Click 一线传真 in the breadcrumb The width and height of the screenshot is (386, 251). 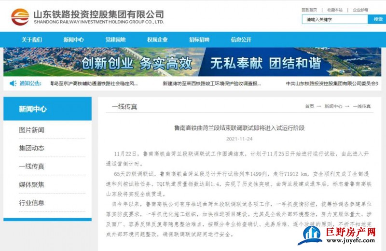pyautogui.click(x=361, y=106)
